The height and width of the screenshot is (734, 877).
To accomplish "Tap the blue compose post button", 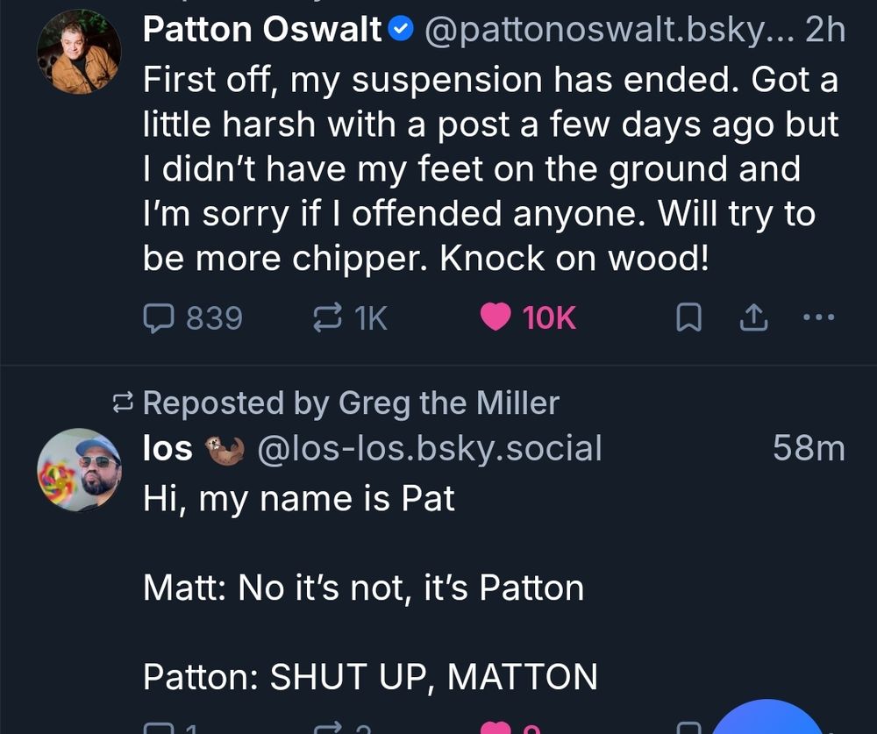I will [x=768, y=719].
